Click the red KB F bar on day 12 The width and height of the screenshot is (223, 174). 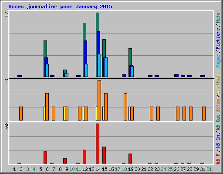pos(84,157)
